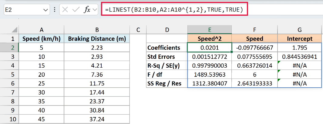Select braking distance cell 30.84

click(x=97, y=110)
